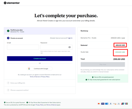132x109 pixels.
Task: Click footer 30-Day Money Back Guarantee icon
Action: coord(27,102)
